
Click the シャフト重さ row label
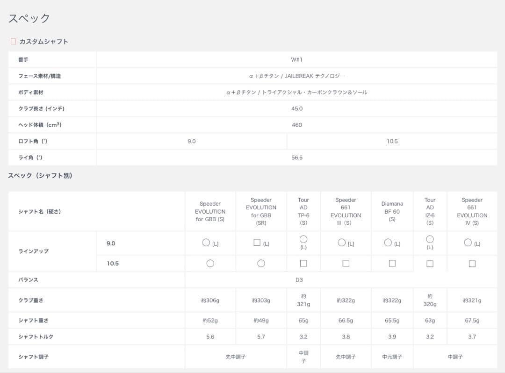33,321
